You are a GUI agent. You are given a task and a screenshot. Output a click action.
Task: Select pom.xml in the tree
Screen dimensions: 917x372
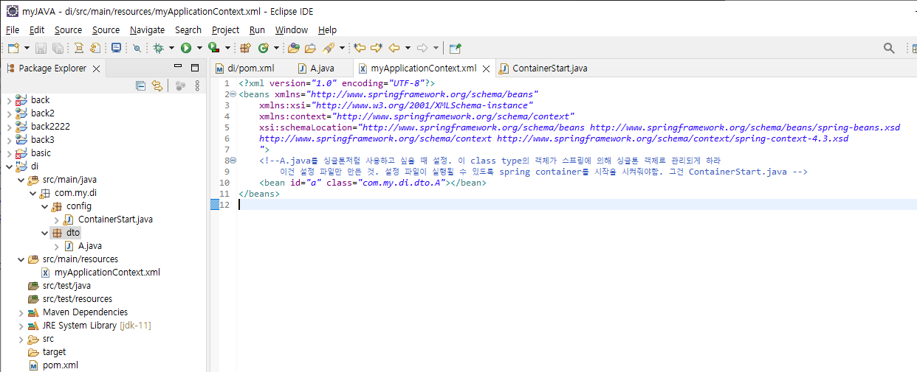[60, 365]
